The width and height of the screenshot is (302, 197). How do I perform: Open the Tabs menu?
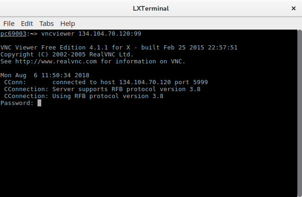pyautogui.click(x=46, y=24)
